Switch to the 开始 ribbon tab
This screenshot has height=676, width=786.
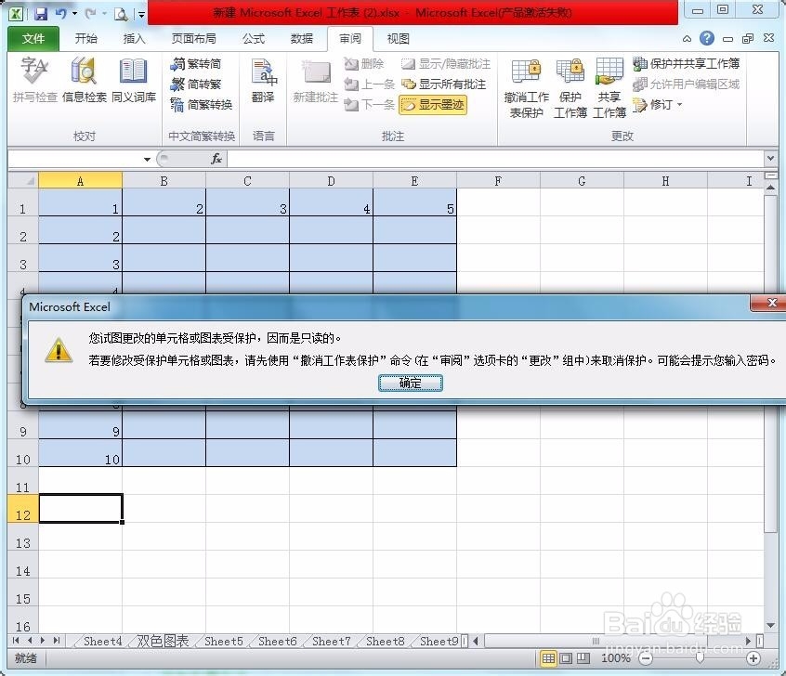pos(85,39)
